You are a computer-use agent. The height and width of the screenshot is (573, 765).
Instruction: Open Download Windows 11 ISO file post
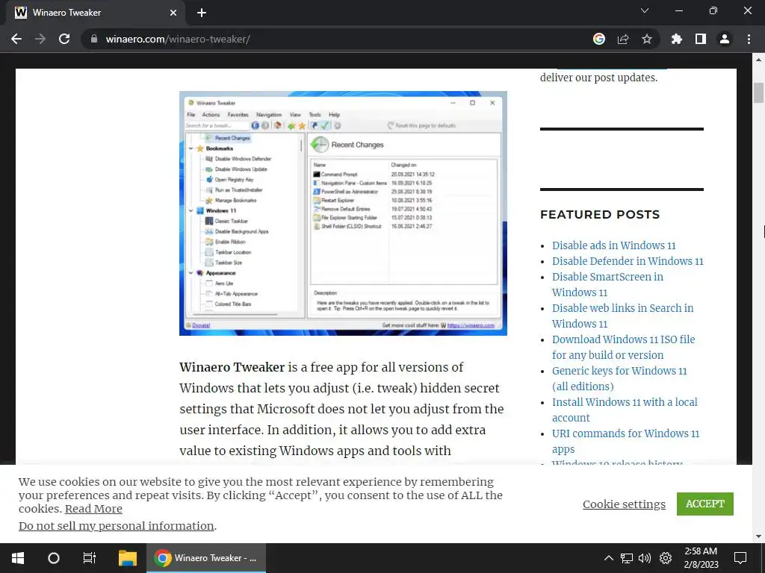click(x=624, y=347)
